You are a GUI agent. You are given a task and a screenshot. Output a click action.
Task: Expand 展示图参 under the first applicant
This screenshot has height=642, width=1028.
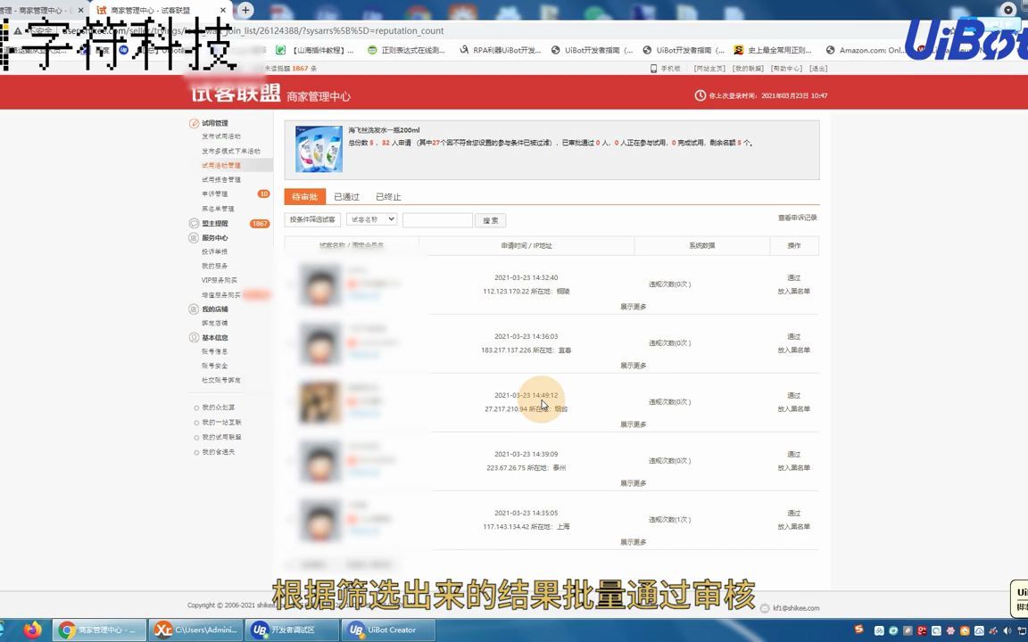pos(633,306)
